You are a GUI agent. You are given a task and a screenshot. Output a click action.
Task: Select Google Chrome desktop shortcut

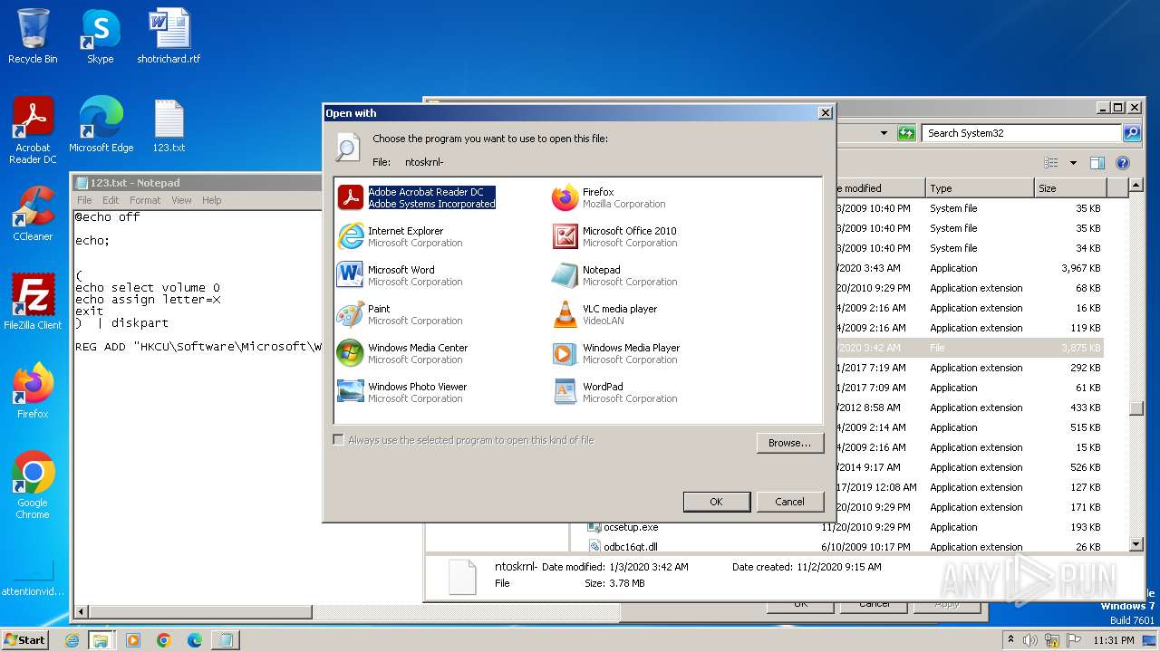click(x=33, y=485)
